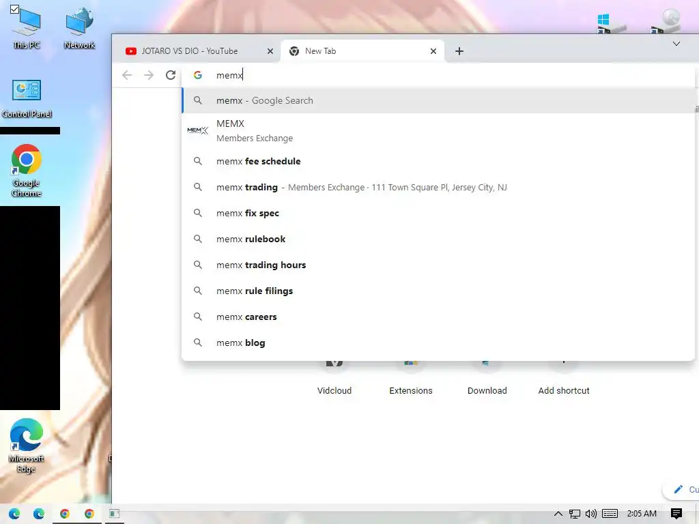Choose the MEMX Members Exchange suggestion
This screenshot has height=524, width=699.
[x=439, y=130]
